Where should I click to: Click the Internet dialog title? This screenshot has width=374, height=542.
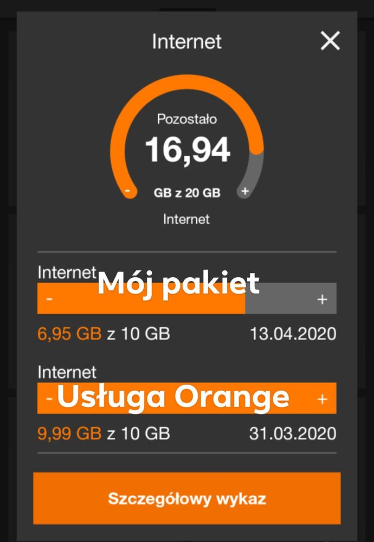coord(186,42)
